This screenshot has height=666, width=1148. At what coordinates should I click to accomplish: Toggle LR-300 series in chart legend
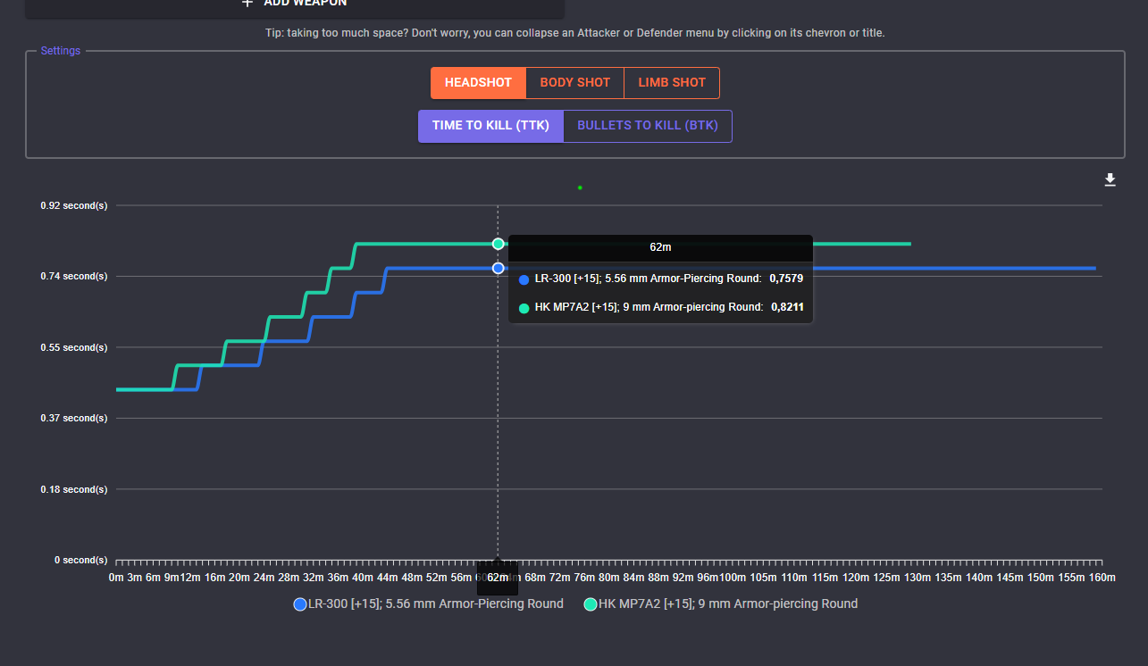[x=429, y=604]
